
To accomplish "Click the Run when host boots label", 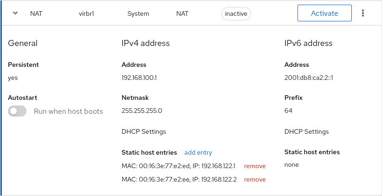I will pos(68,111).
